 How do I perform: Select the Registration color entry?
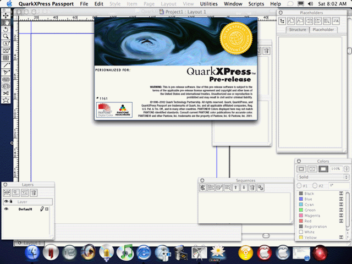[315, 227]
